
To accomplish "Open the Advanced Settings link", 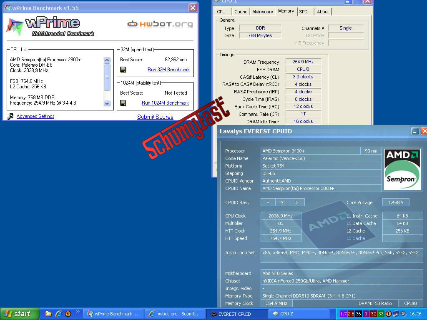I will pos(35,116).
